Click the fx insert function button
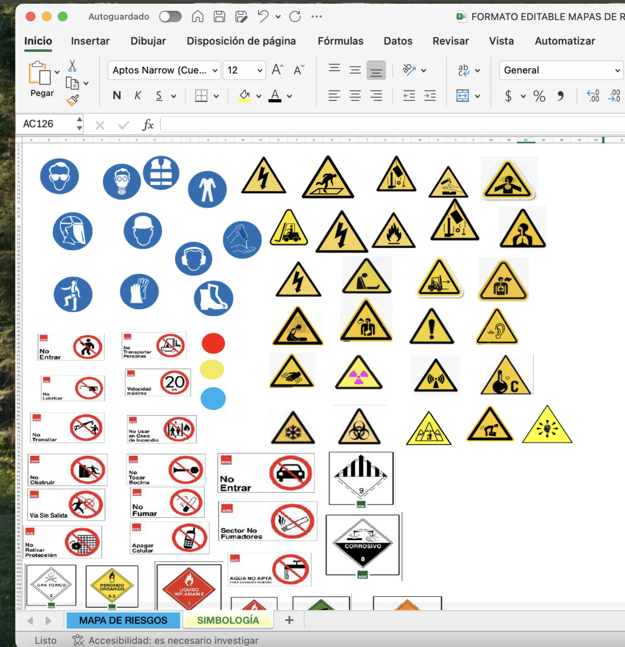The image size is (625, 647). 149,124
